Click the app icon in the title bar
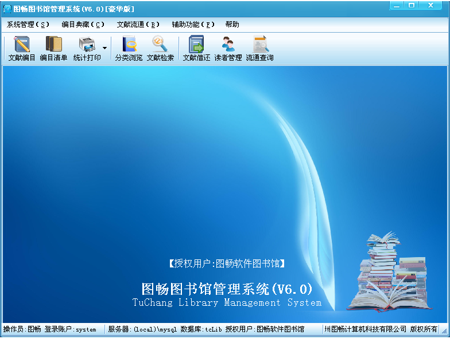 [x=7, y=9]
